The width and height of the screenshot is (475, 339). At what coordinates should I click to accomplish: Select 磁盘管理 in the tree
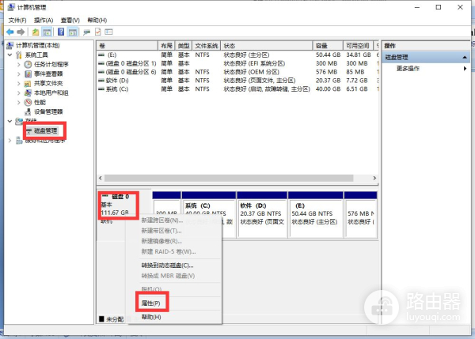(45, 130)
